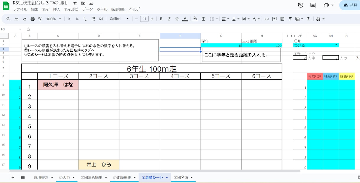Open the Google Sheets home icon

coord(6,6)
